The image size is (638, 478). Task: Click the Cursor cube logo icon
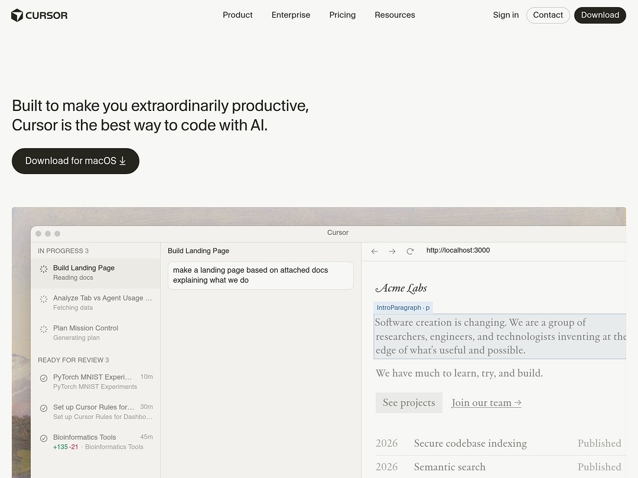point(17,15)
